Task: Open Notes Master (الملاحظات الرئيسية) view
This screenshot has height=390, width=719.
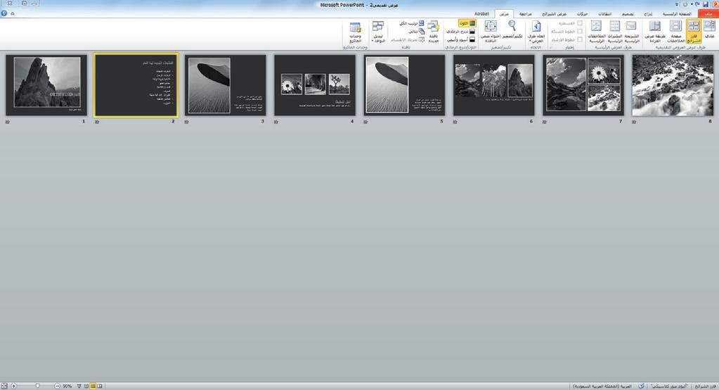Action: (596, 31)
